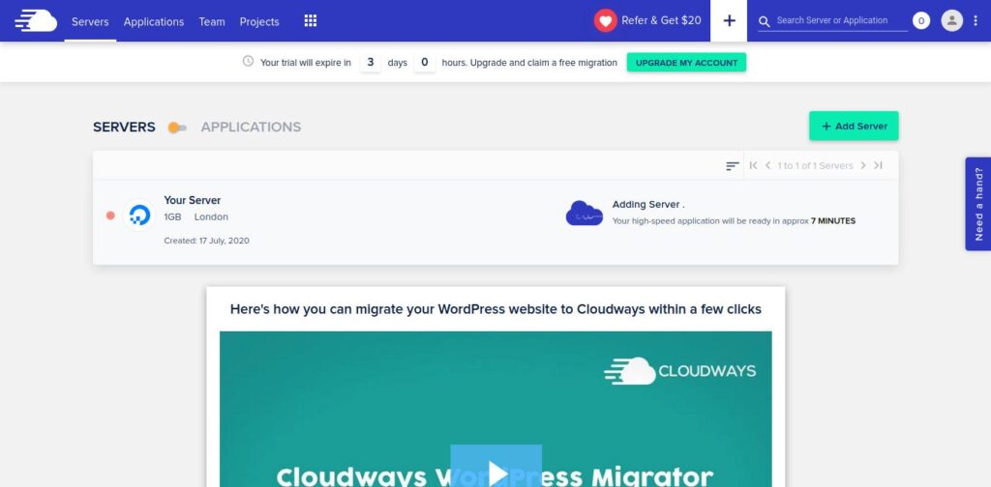This screenshot has height=487, width=991.
Task: Open the three-dot account menu
Action: 976,21
